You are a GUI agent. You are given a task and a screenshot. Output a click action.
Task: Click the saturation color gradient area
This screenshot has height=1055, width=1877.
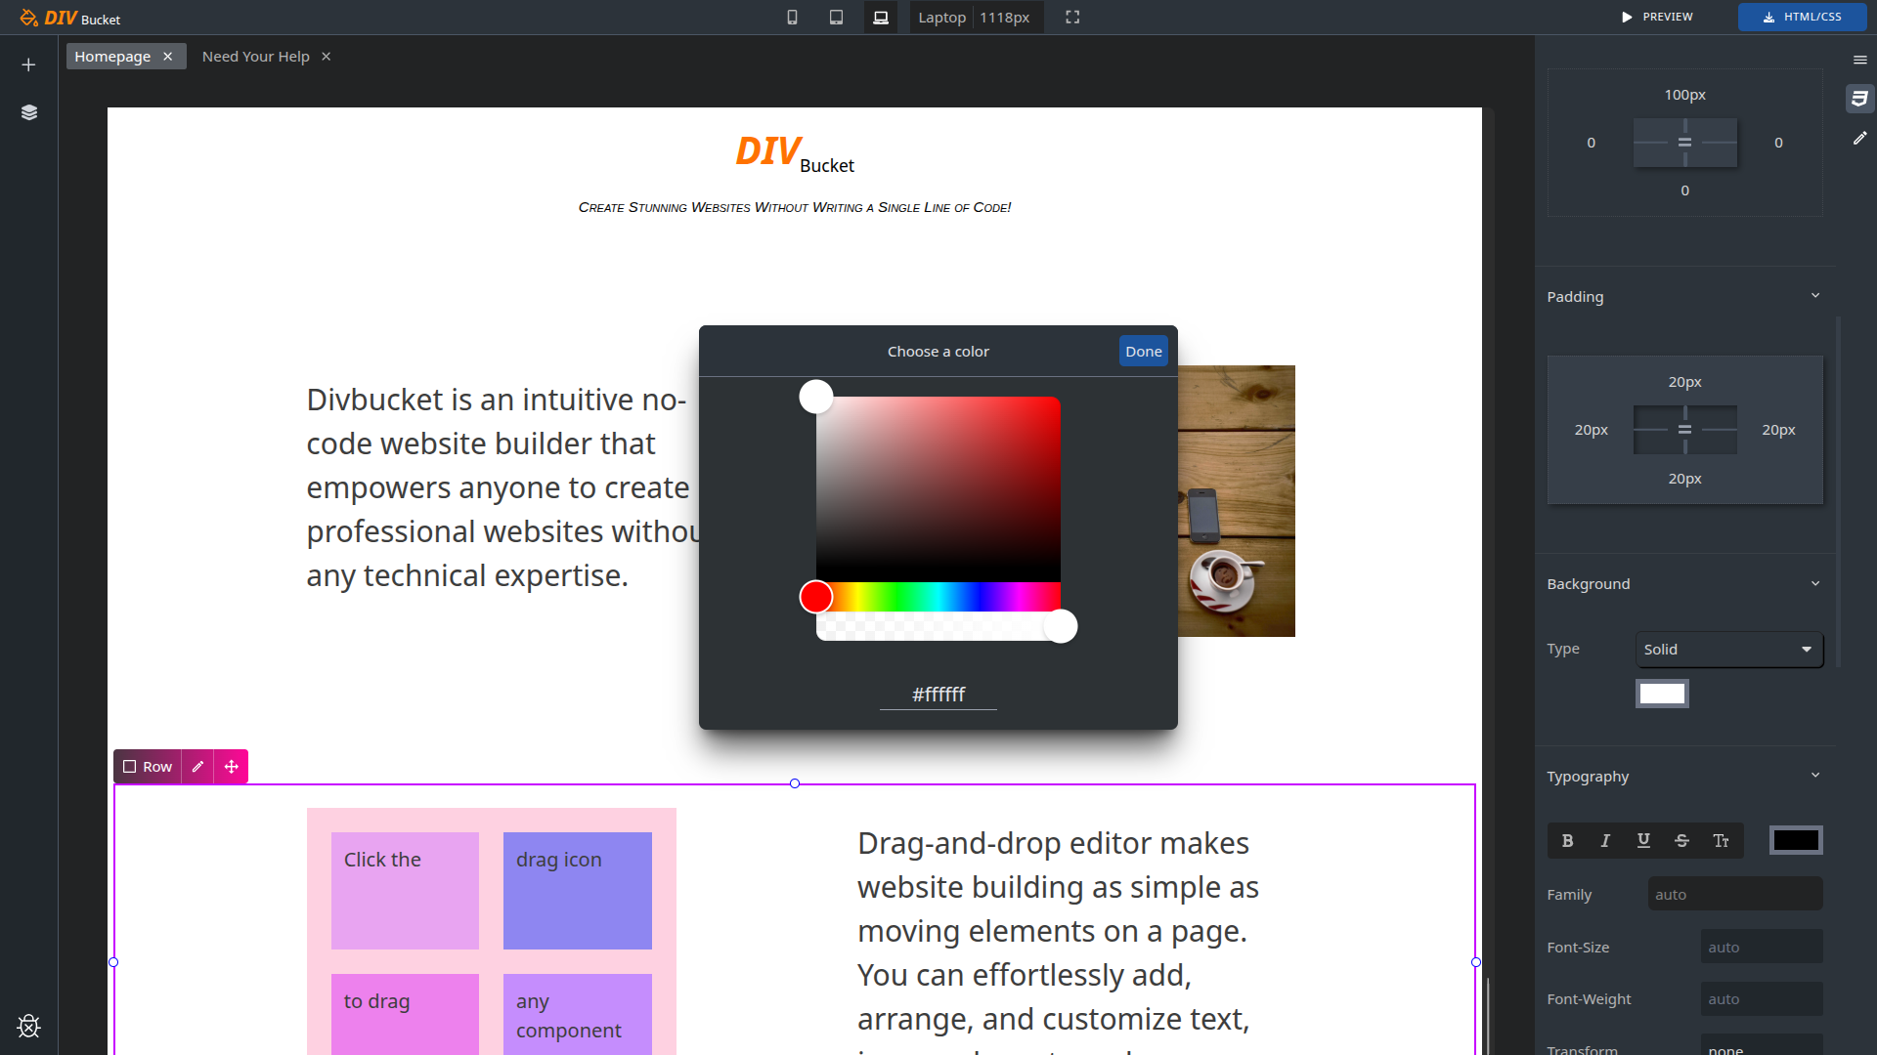(x=938, y=489)
